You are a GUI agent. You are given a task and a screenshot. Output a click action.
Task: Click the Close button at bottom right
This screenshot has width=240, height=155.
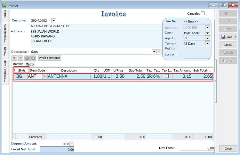[228, 149]
